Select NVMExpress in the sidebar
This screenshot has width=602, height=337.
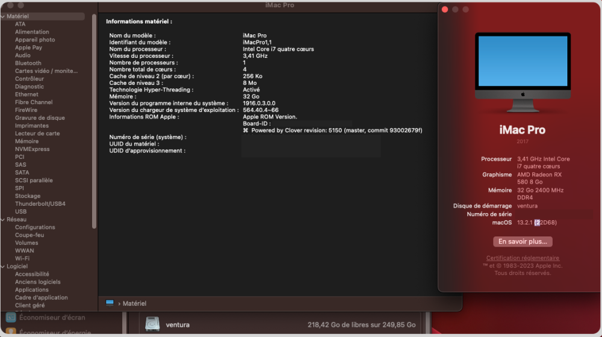pos(33,149)
